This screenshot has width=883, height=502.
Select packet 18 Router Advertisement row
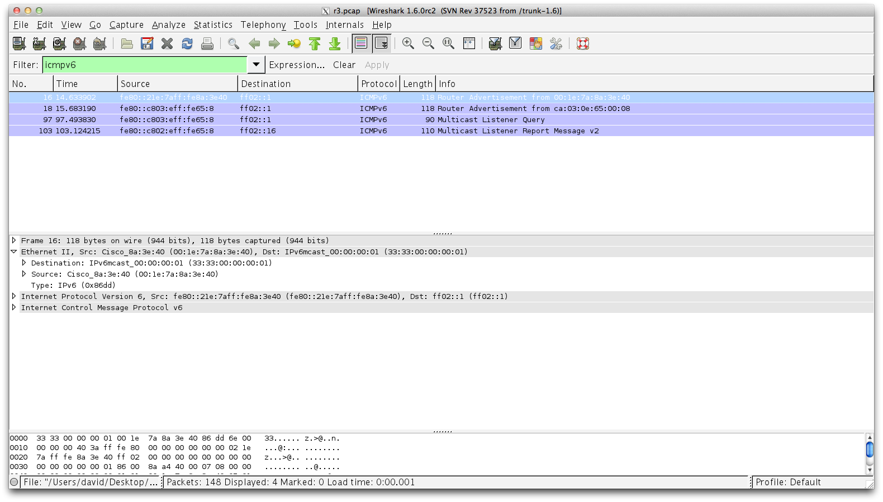click(x=441, y=108)
